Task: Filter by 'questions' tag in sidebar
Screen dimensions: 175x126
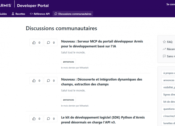Action: [169, 109]
